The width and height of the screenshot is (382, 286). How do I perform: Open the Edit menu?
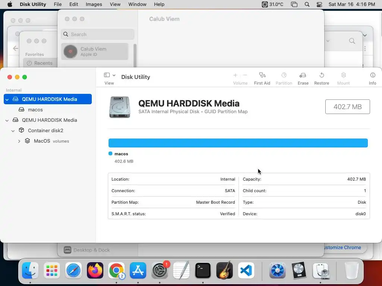click(x=73, y=4)
